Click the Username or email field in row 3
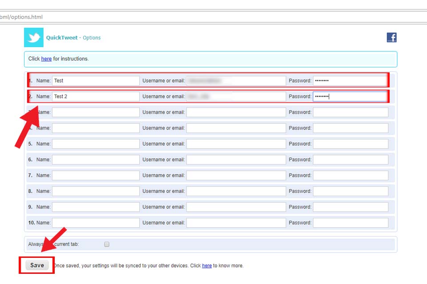This screenshot has height=284, width=427. click(236, 112)
